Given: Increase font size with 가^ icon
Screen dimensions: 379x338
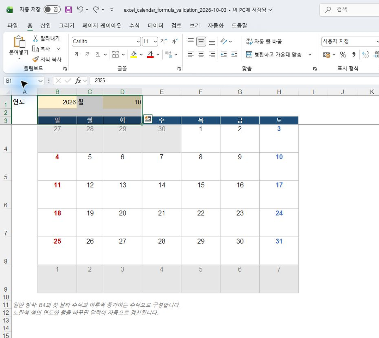Looking at the screenshot, I should pyautogui.click(x=164, y=41).
